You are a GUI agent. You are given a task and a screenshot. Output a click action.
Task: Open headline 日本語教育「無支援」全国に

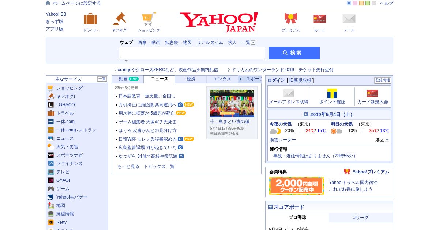[147, 96]
